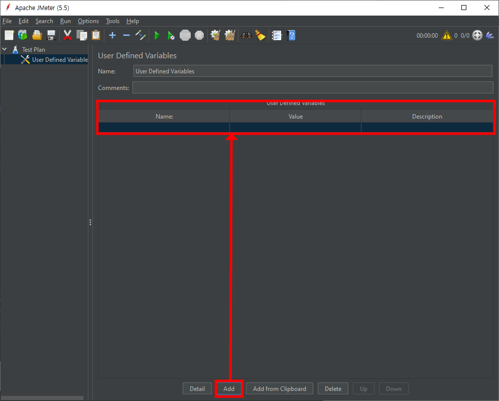499x401 pixels.
Task: Open the Help menu
Action: (133, 21)
